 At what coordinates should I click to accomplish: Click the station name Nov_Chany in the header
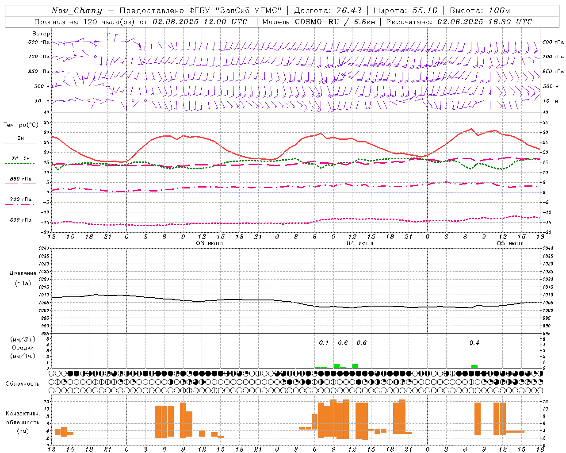(x=76, y=11)
